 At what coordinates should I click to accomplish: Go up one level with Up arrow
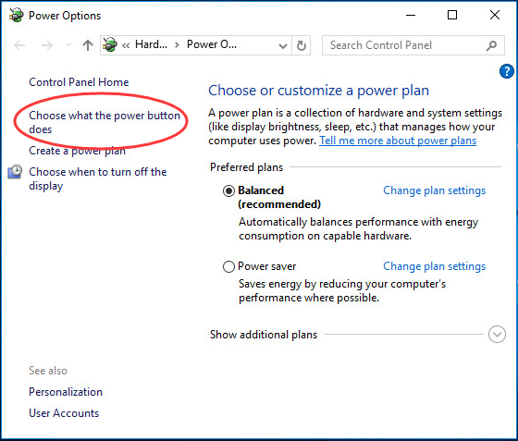click(x=88, y=45)
